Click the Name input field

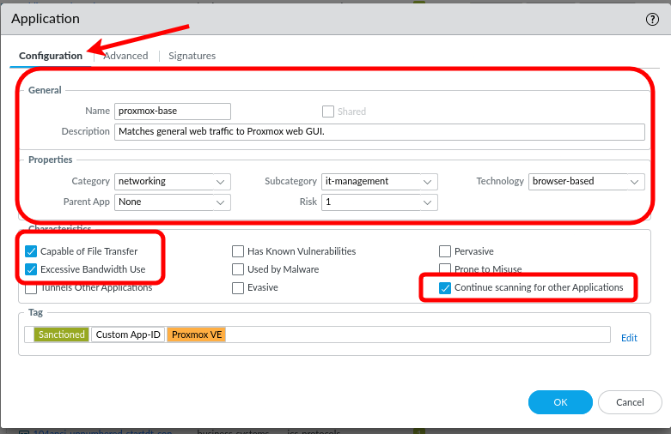pyautogui.click(x=173, y=111)
